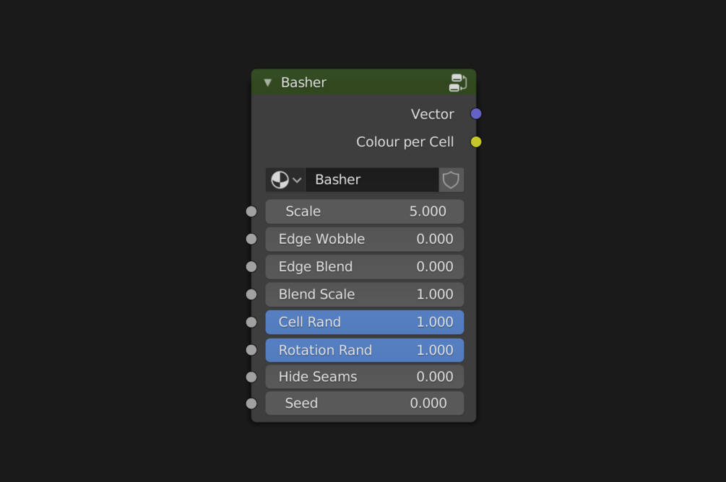Click the Vector output socket

[476, 113]
